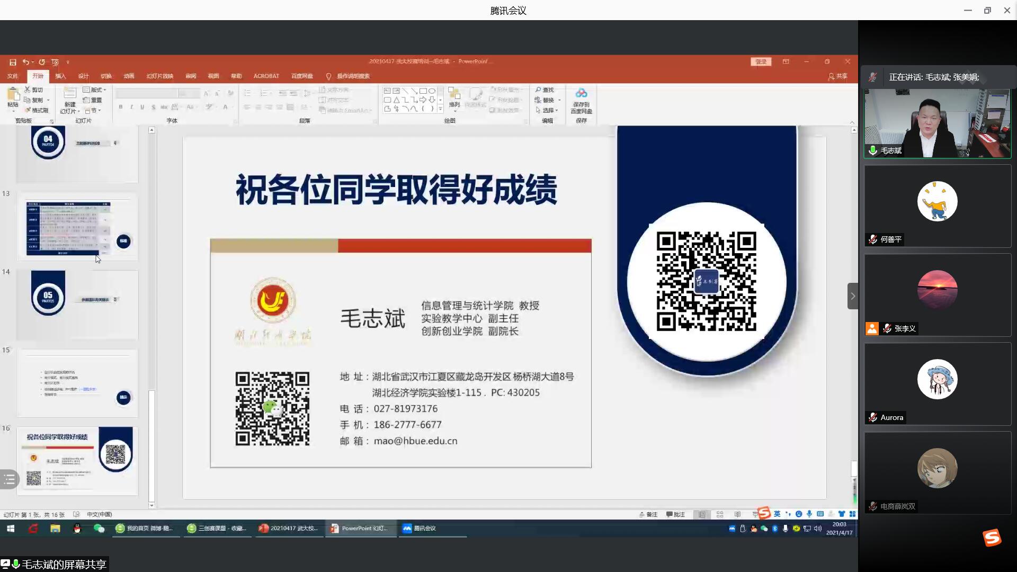Viewport: 1017px width, 572px height.
Task: Click the 新建幻灯片 (New Slide) icon
Action: click(x=70, y=93)
